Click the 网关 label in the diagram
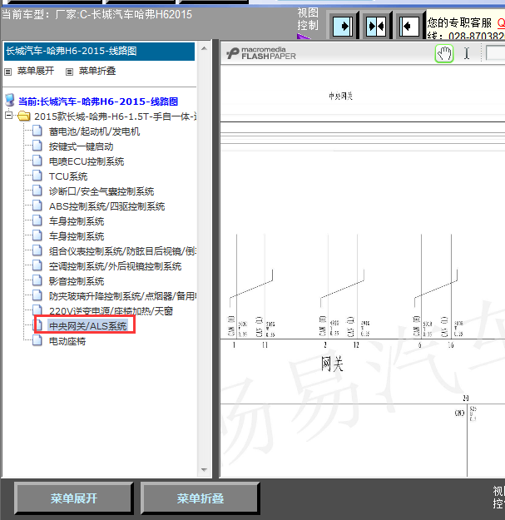 pyautogui.click(x=332, y=364)
